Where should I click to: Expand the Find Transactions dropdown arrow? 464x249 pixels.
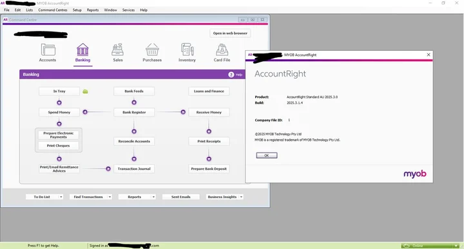click(110, 197)
